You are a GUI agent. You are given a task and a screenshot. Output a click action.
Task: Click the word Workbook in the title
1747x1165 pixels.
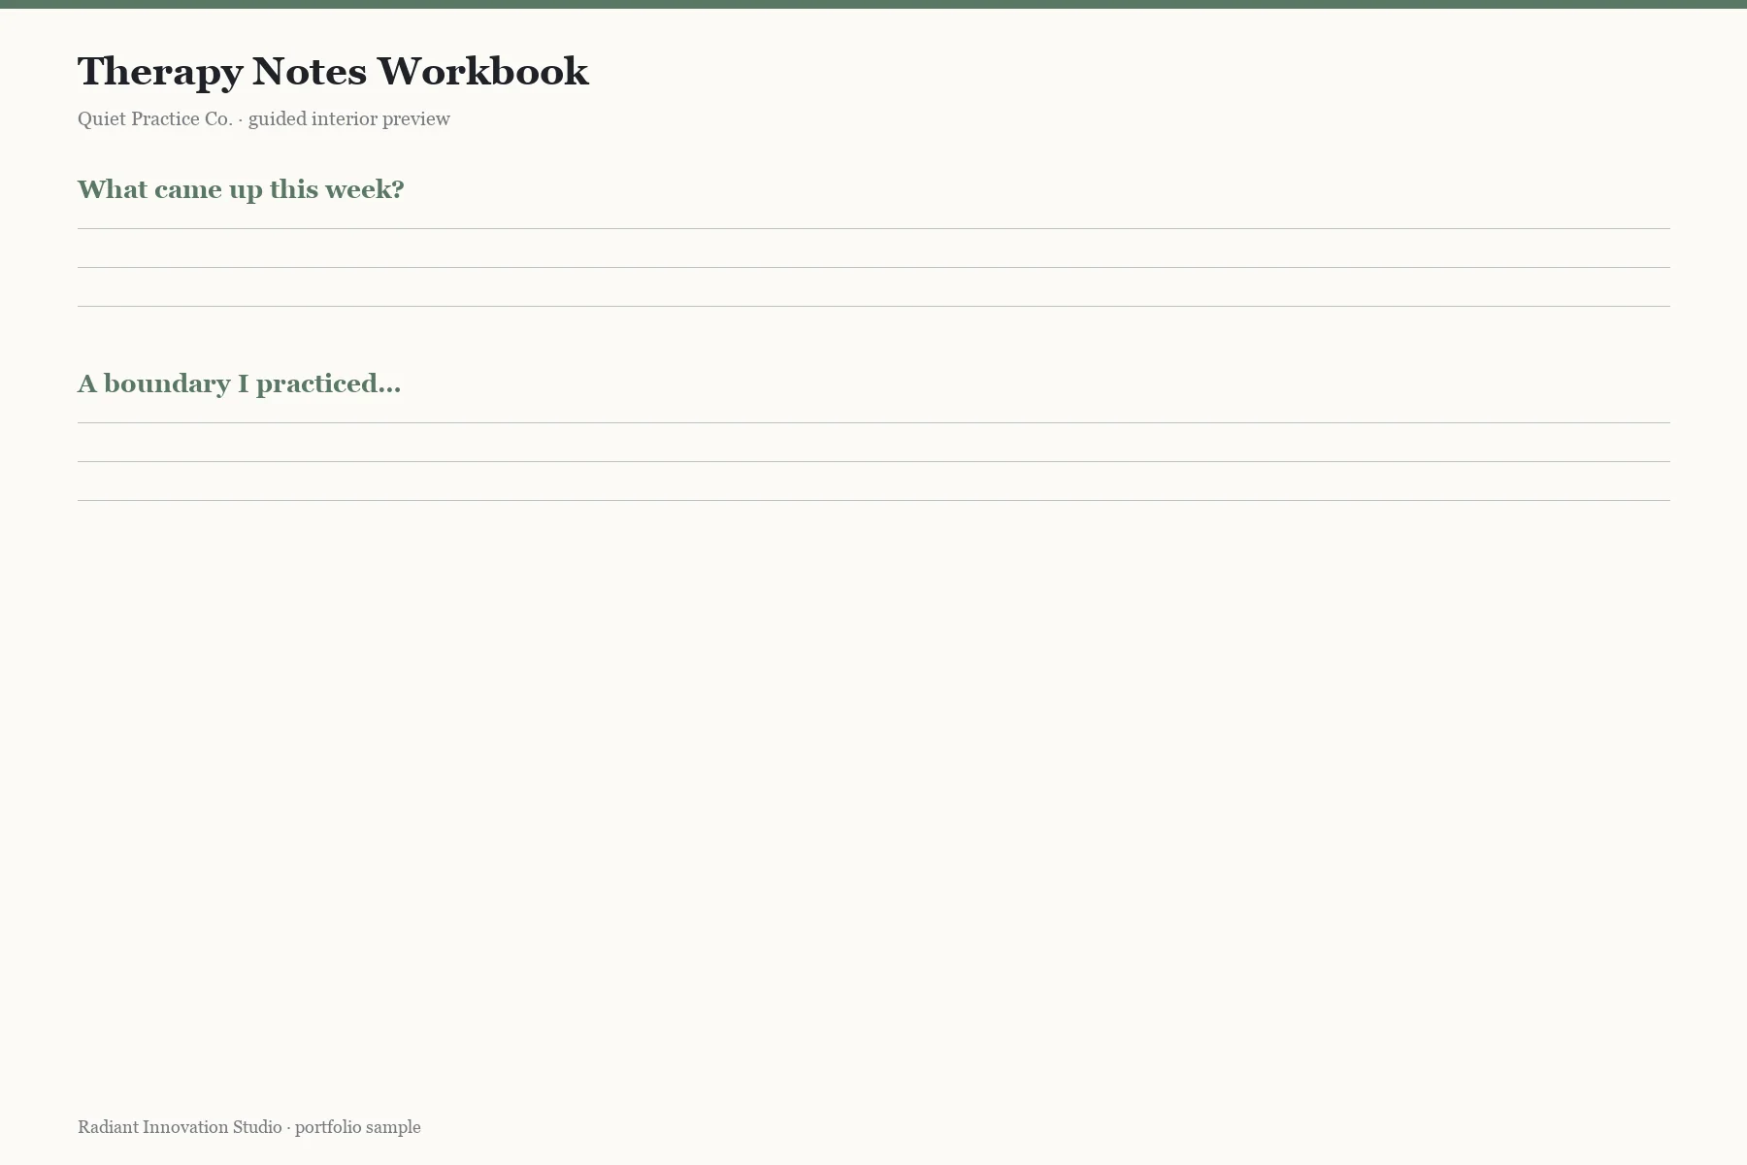click(482, 72)
